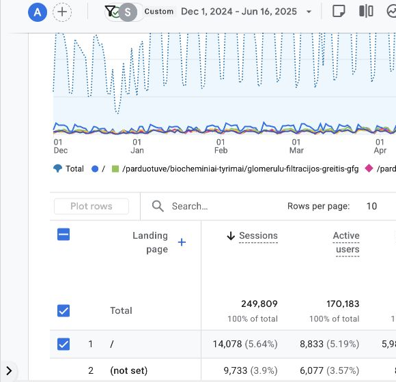Image resolution: width=396 pixels, height=382 pixels.
Task: Click the 170,183 total active users value
Action: pos(343,304)
